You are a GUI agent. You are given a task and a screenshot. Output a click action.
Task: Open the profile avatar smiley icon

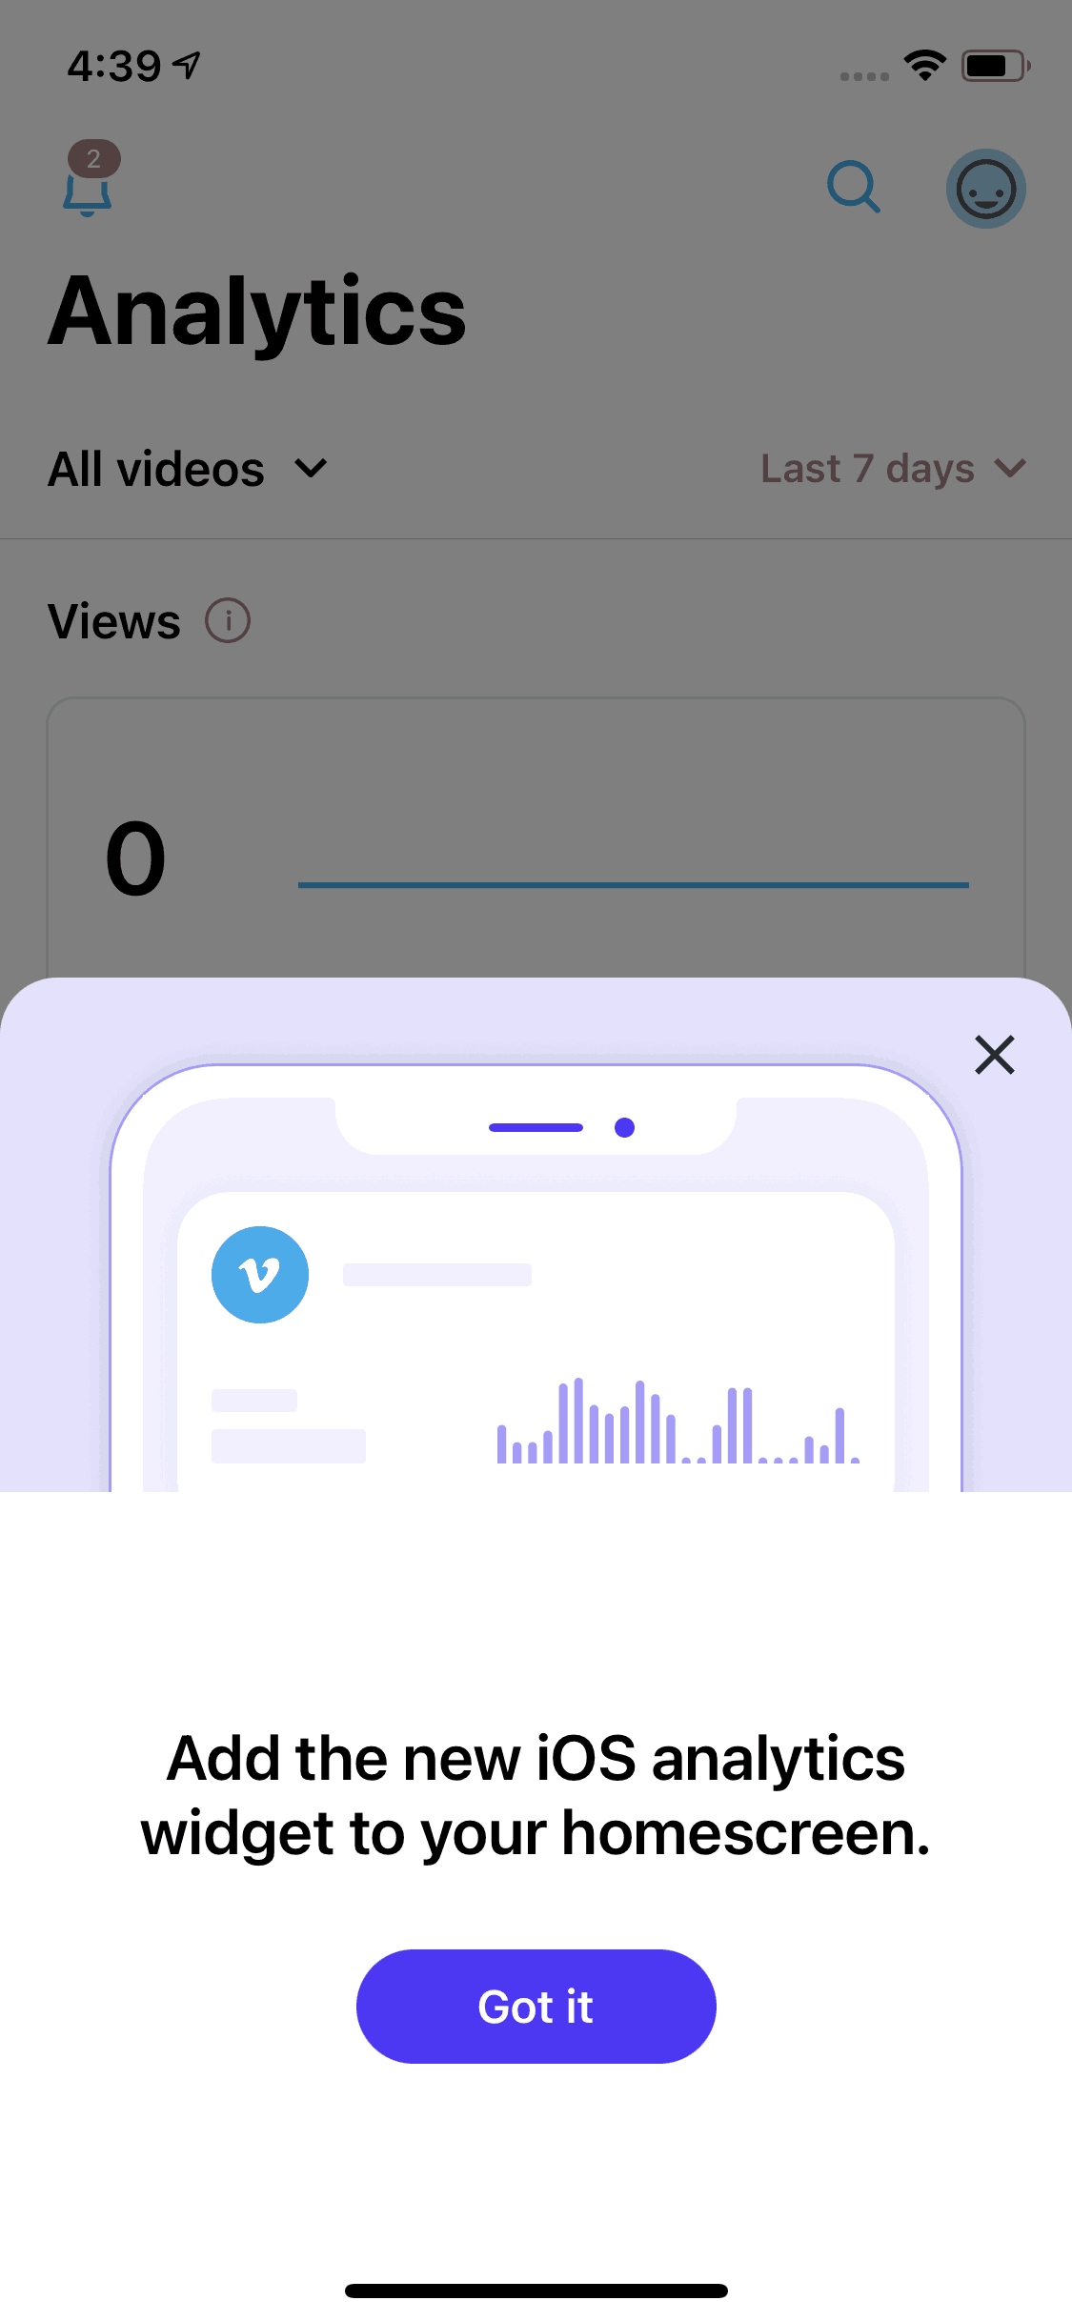(985, 189)
